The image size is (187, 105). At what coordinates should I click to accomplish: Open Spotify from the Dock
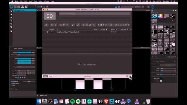72,101
